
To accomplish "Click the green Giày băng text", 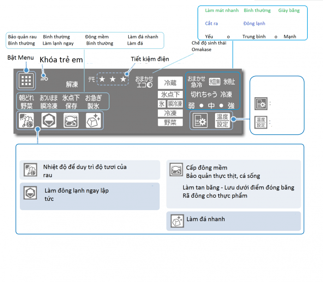I will pyautogui.click(x=289, y=11).
